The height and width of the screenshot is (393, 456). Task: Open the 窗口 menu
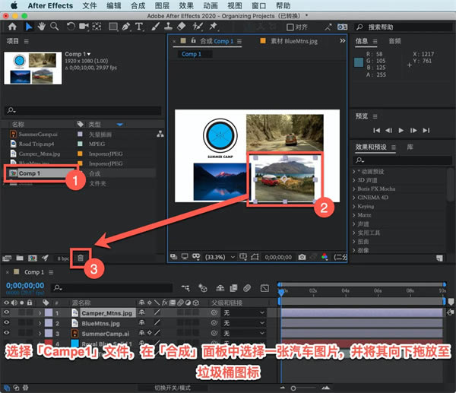tap(259, 5)
